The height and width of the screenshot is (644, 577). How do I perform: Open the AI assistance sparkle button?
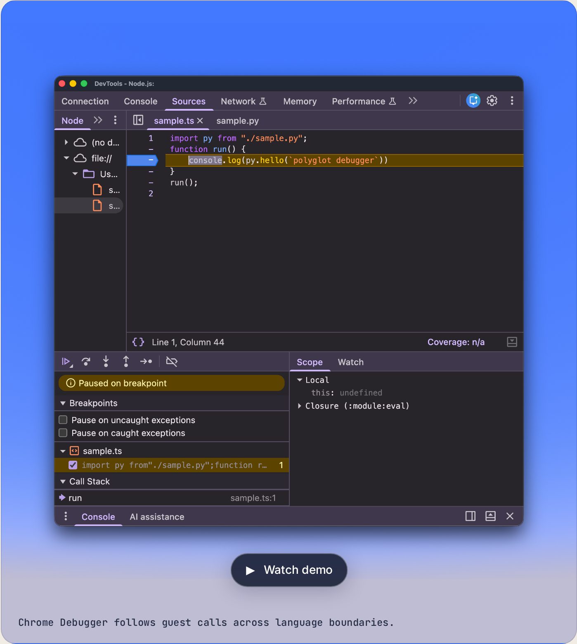(473, 100)
